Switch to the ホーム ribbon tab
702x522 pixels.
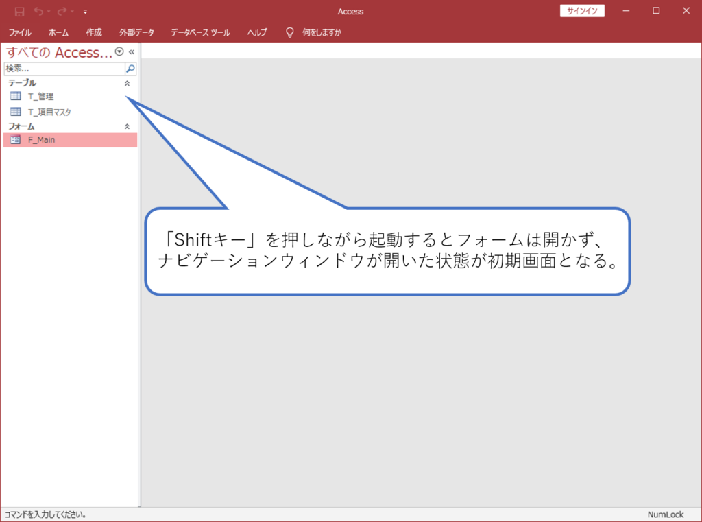[59, 32]
